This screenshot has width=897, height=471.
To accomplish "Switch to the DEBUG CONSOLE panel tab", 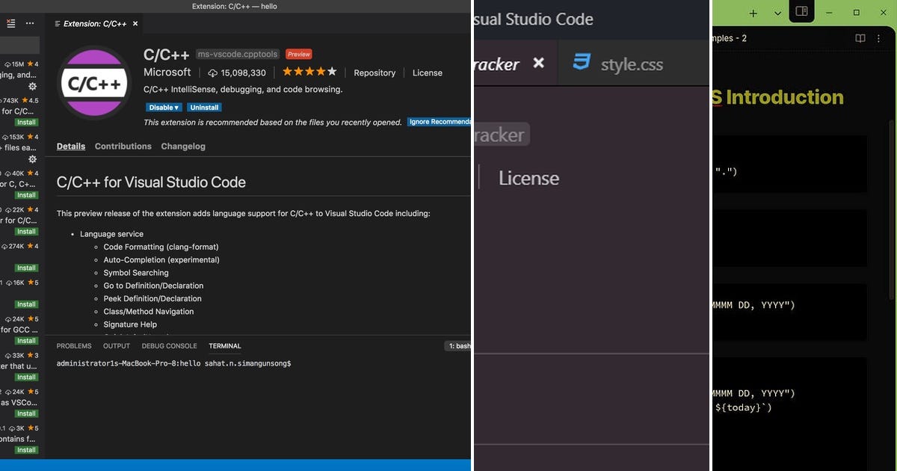I will click(169, 345).
